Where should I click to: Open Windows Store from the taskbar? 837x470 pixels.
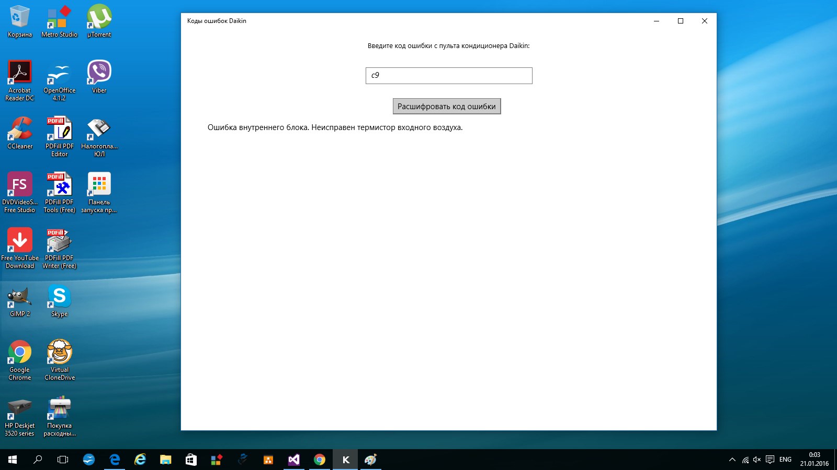[x=191, y=460]
